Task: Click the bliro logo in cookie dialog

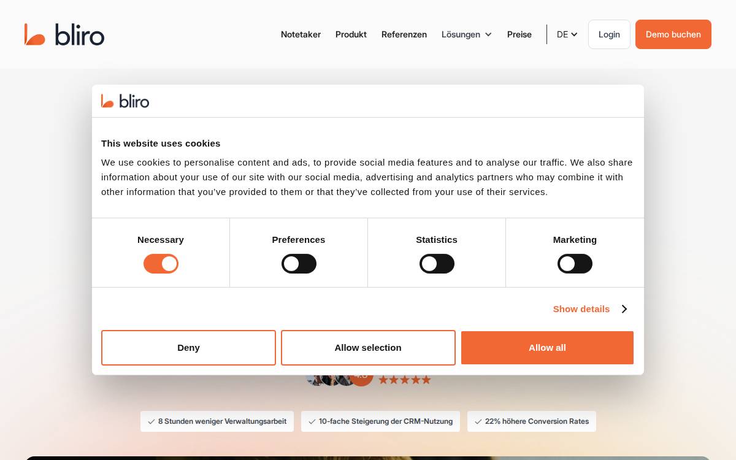Action: 125,101
